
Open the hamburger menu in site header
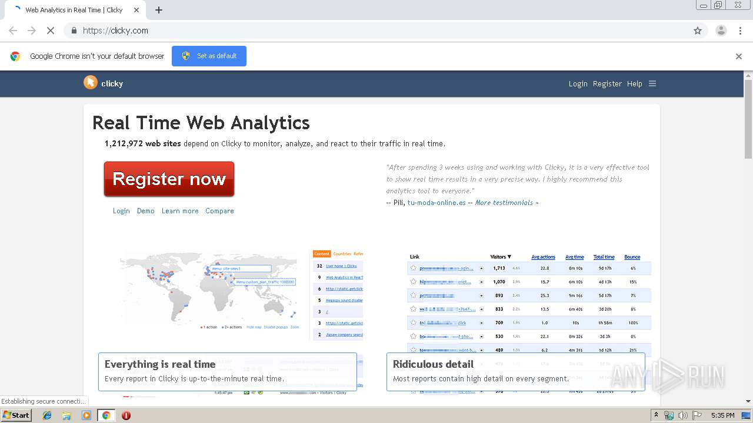[652, 83]
